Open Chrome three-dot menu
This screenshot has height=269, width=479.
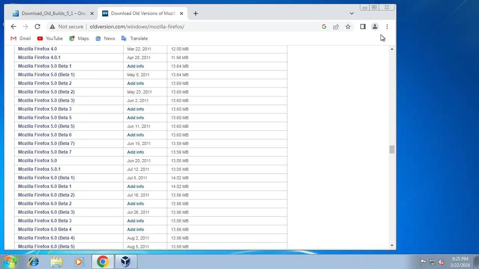[x=387, y=27]
